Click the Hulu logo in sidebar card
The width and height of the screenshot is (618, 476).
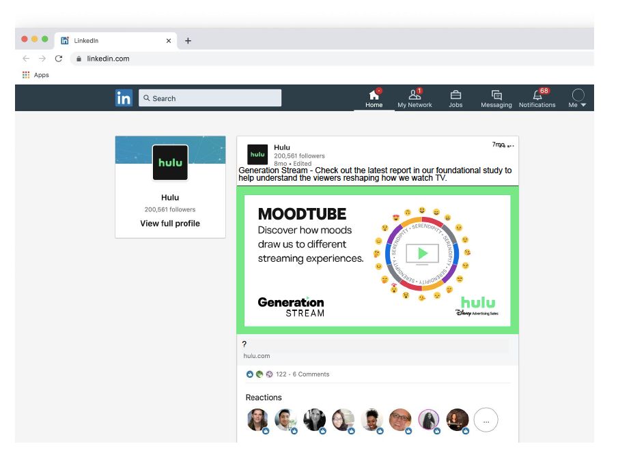(x=170, y=162)
